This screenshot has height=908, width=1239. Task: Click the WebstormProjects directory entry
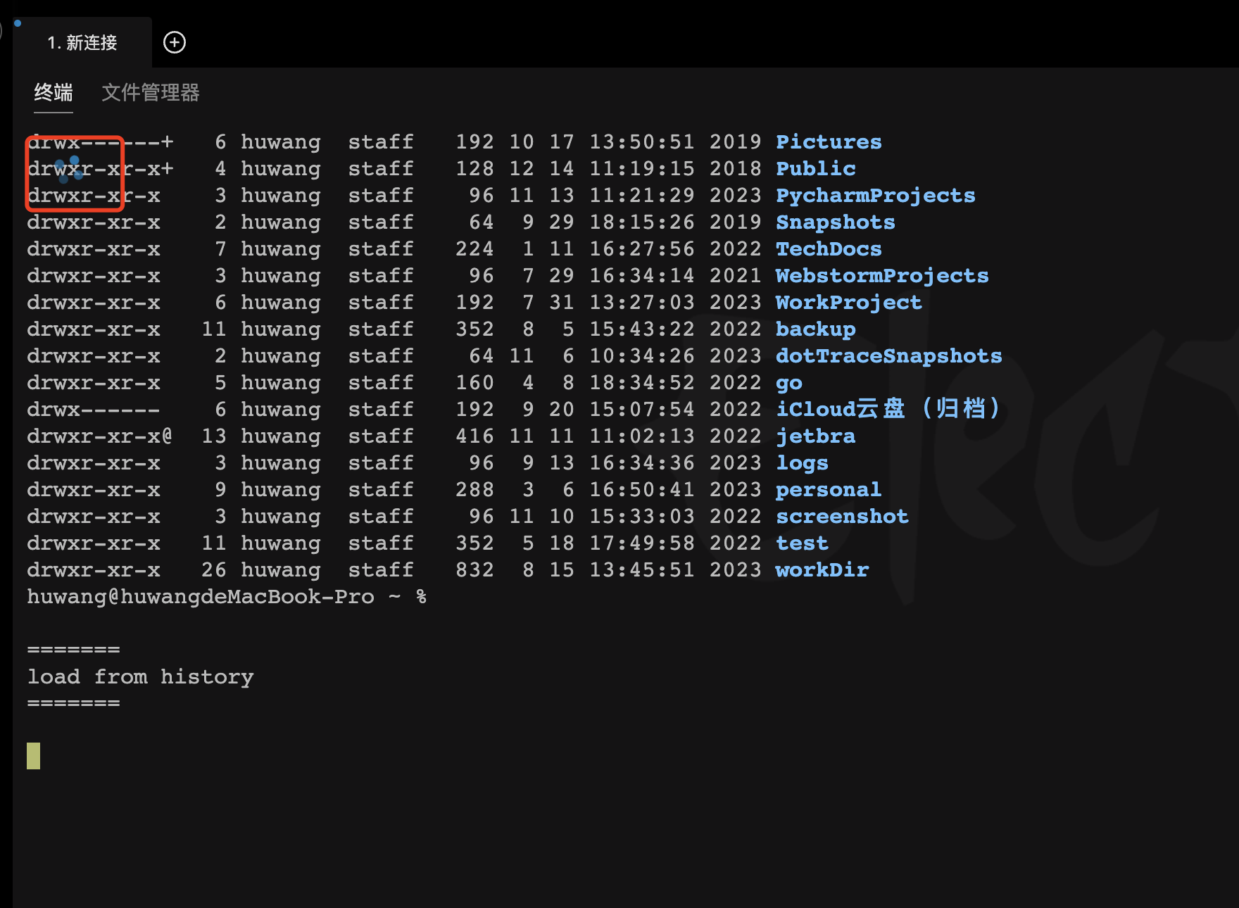[x=882, y=276]
